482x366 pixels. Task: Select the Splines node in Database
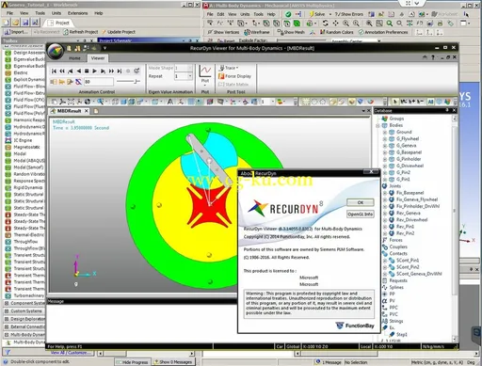click(396, 287)
